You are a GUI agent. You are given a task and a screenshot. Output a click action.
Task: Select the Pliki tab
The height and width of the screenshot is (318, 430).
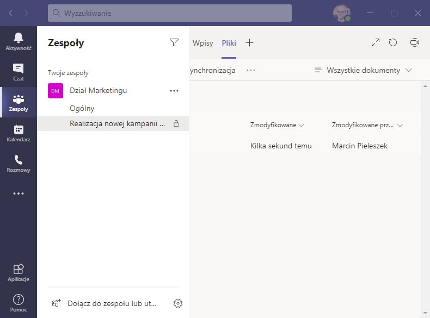click(x=229, y=43)
